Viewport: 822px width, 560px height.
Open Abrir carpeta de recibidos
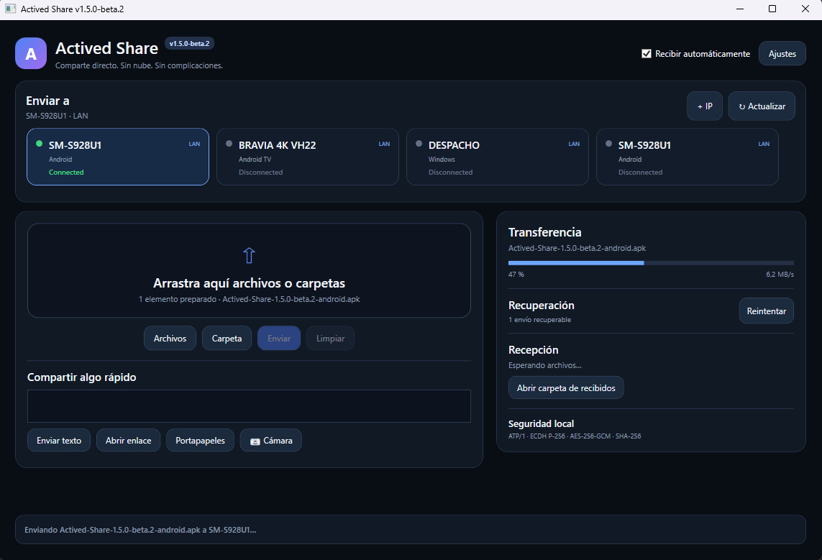[x=566, y=388]
